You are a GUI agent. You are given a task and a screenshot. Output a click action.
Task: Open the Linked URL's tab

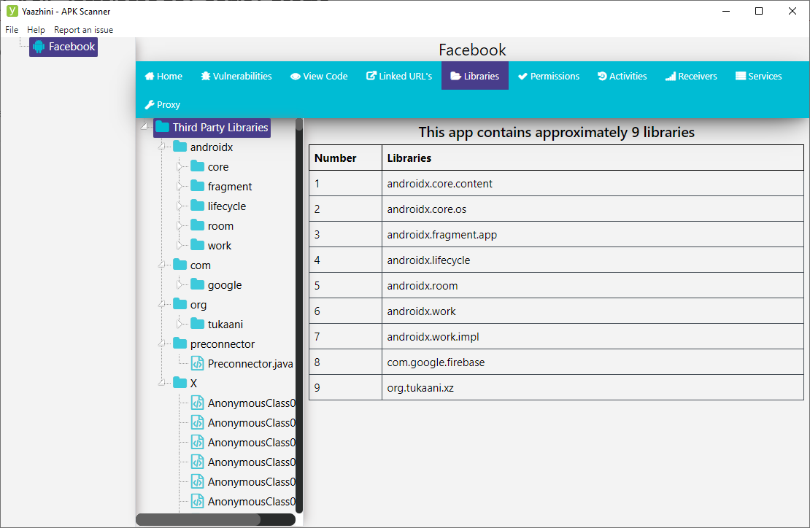pos(399,76)
